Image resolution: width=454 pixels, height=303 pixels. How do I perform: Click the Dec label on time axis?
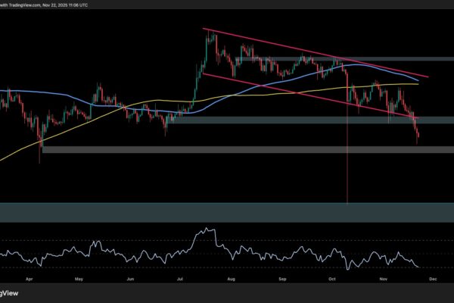[433, 278]
